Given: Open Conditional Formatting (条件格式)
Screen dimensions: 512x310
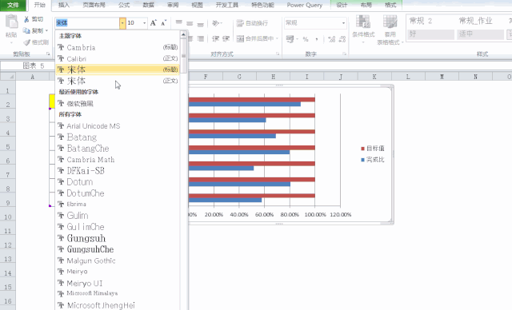Looking at the screenshot, I should (x=363, y=30).
